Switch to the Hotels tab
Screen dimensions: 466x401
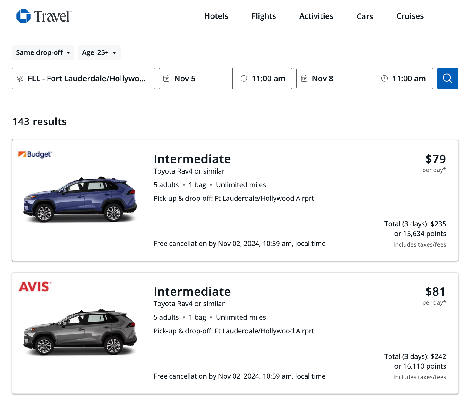[216, 16]
